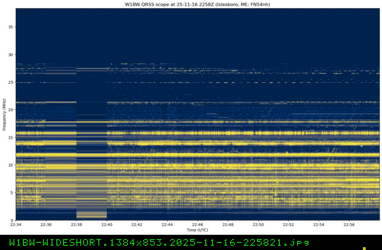
Task: Click the 22:34 time tick label
Action: tap(16, 225)
